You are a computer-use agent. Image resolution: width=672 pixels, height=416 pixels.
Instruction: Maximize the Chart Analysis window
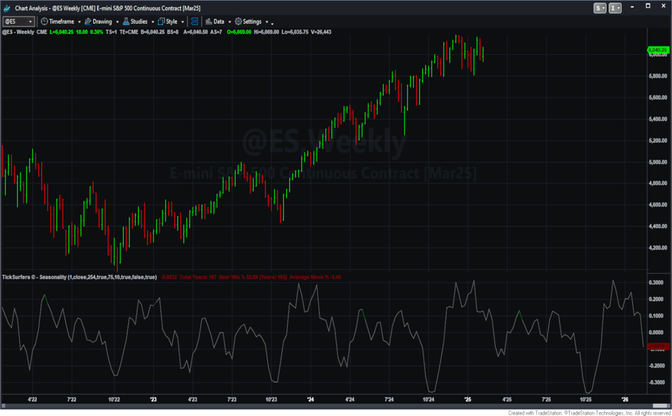pyautogui.click(x=648, y=6)
